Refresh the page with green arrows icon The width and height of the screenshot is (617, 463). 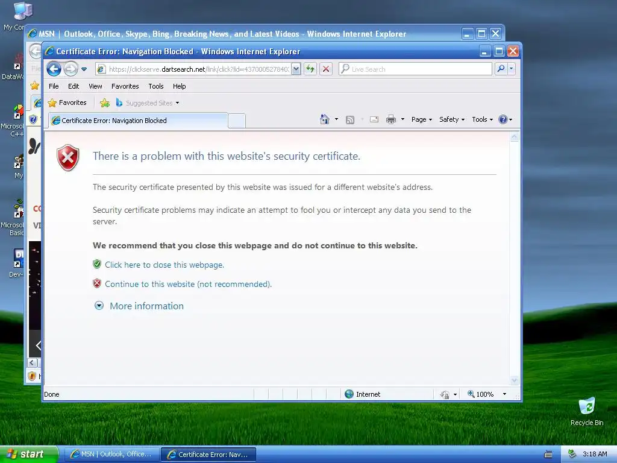click(310, 69)
